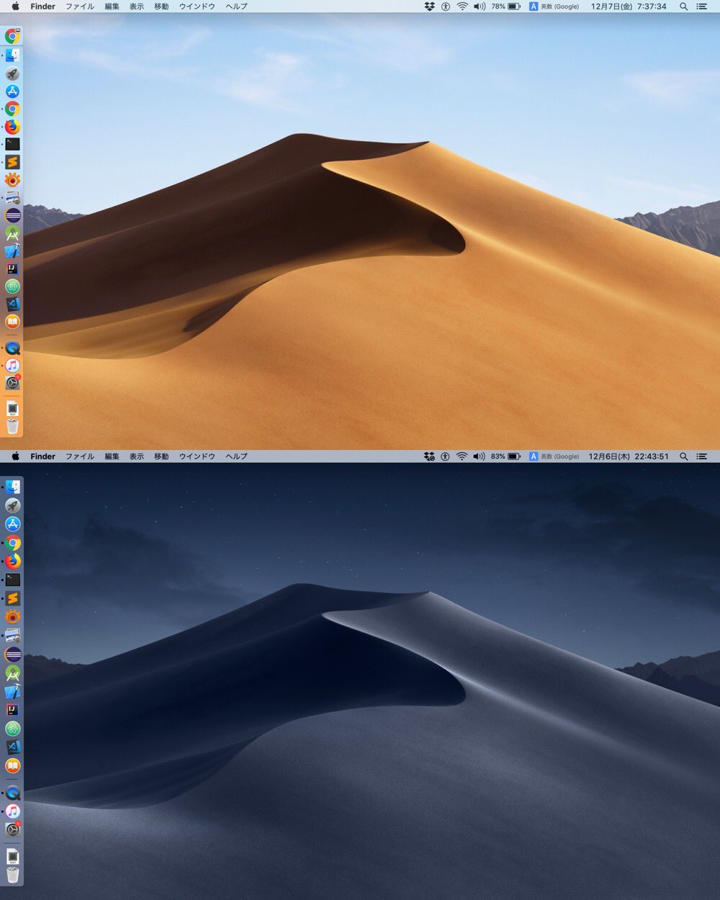Click the 83% battery status indicator

coord(506,456)
